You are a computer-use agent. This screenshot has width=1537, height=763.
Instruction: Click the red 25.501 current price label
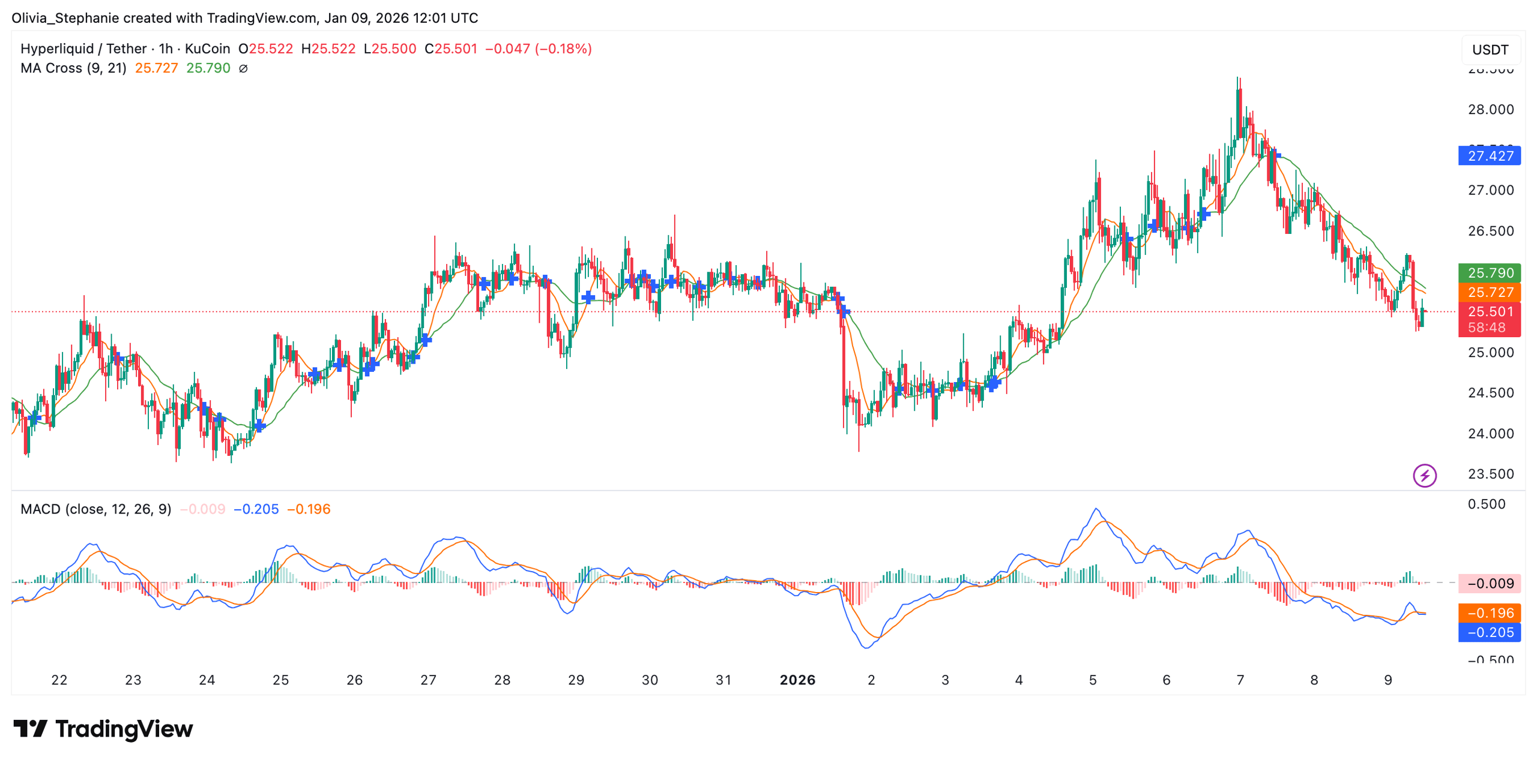click(x=1488, y=311)
